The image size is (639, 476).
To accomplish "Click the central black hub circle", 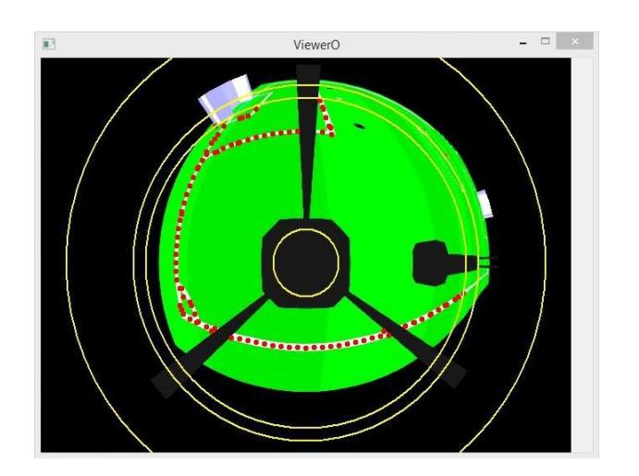I will (306, 263).
